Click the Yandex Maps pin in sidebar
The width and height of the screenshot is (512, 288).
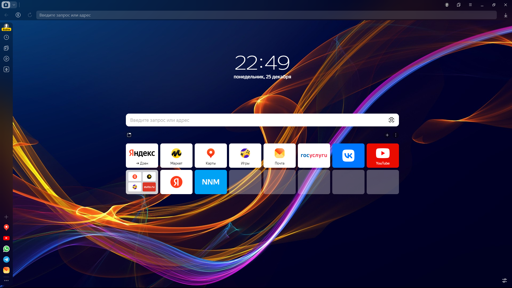[x=6, y=227]
